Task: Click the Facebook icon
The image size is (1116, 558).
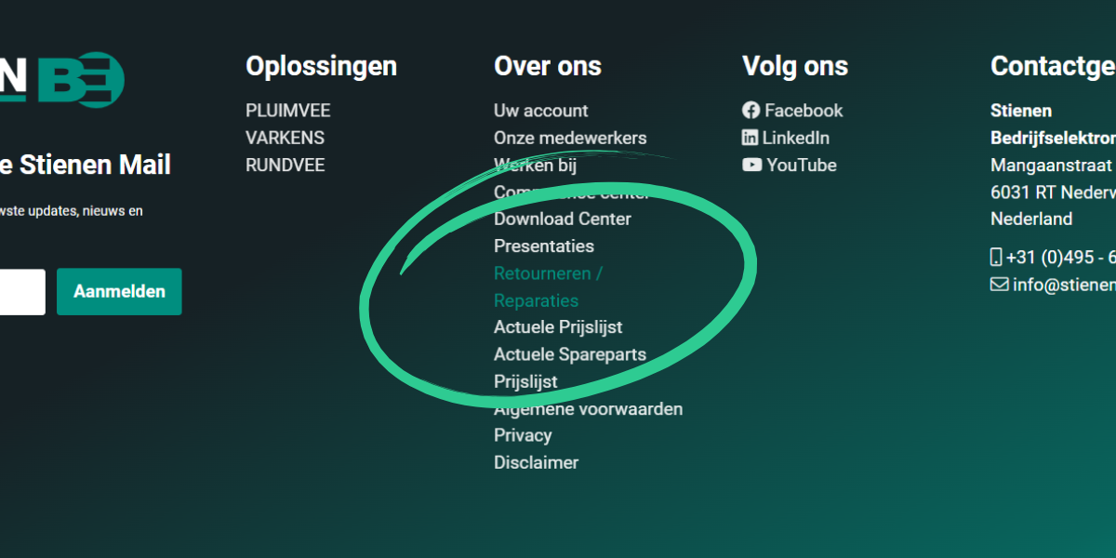Action: pyautogui.click(x=751, y=111)
